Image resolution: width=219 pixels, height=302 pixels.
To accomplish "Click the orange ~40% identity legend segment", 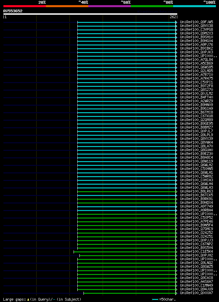I will [x=67, y=6].
